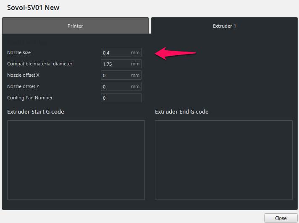
Task: Edit the Compatible material diameter field
Action: [x=121, y=64]
